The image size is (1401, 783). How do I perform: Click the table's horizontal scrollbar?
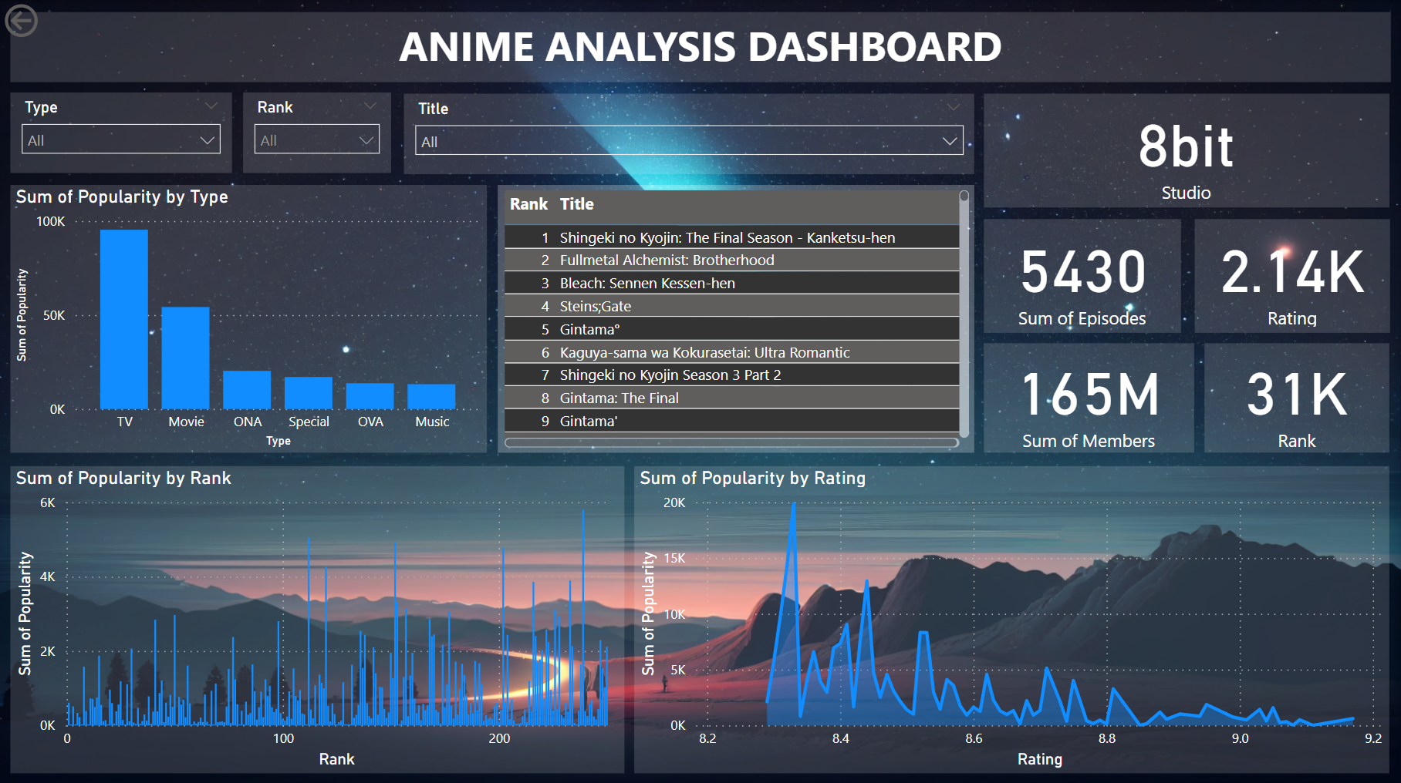tap(731, 442)
